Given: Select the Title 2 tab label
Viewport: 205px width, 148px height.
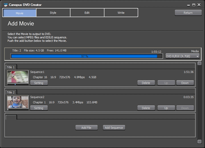Looking at the screenshot, I should (x=11, y=92).
